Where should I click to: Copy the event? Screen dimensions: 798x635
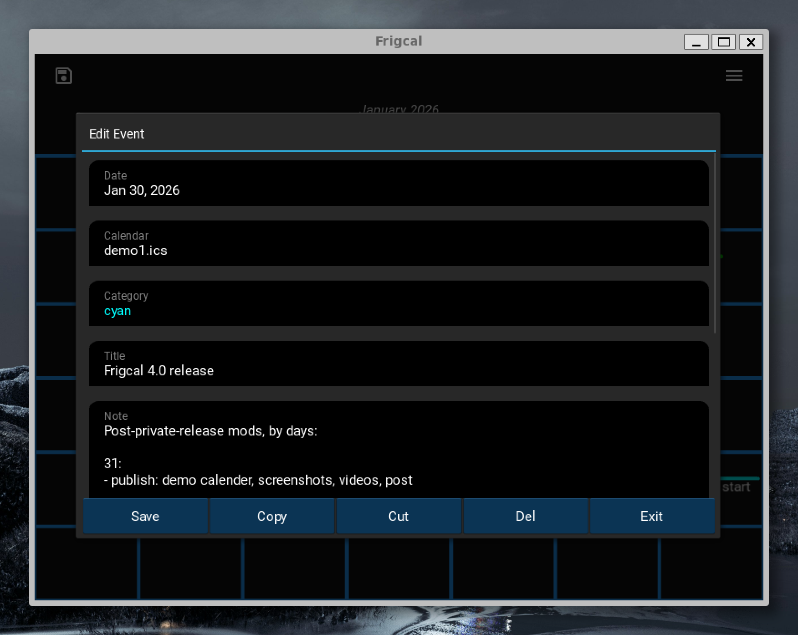coord(272,516)
